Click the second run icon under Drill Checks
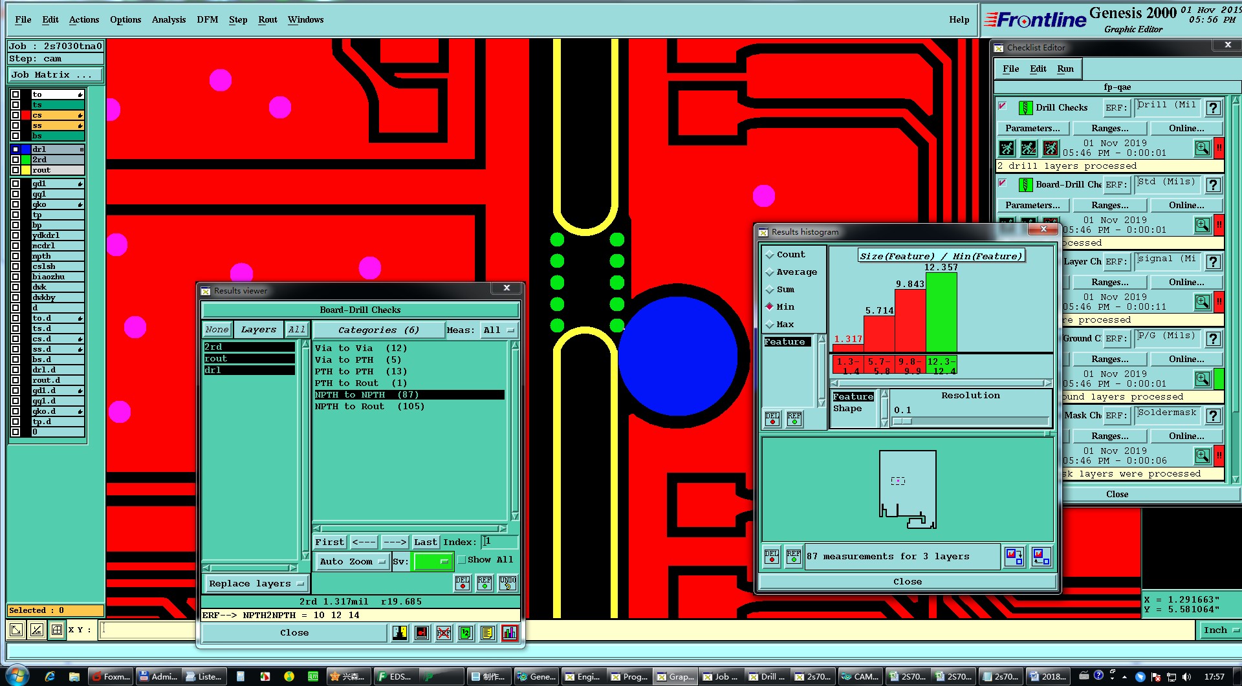The height and width of the screenshot is (686, 1242). 1029,148
